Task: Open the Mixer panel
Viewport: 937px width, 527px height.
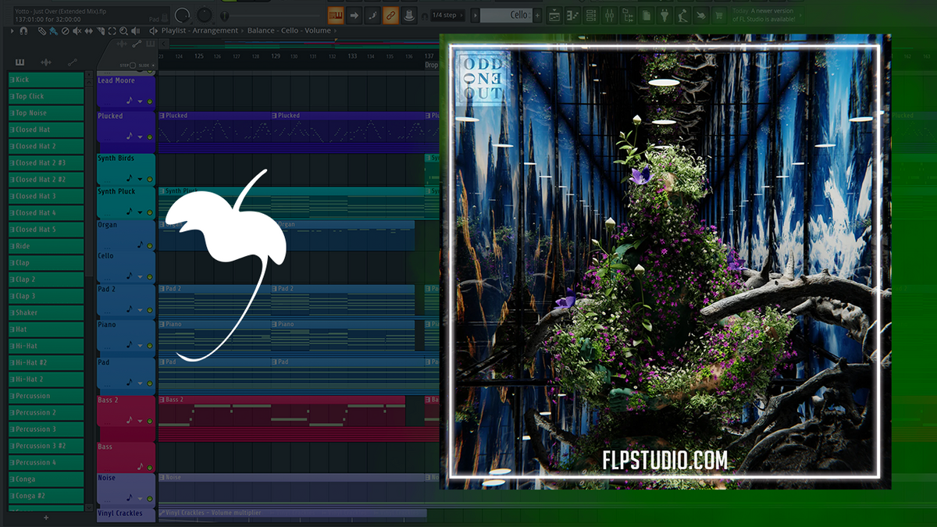Action: point(610,16)
